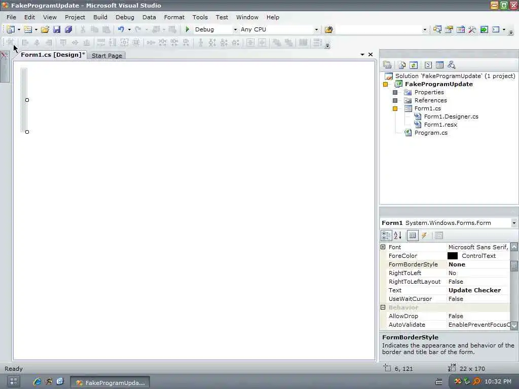Click the black ForeColor swatch
The image size is (519, 389).
pyautogui.click(x=453, y=256)
